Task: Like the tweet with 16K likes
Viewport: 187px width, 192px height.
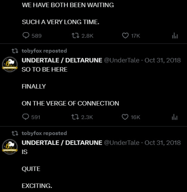Action: pos(131,117)
